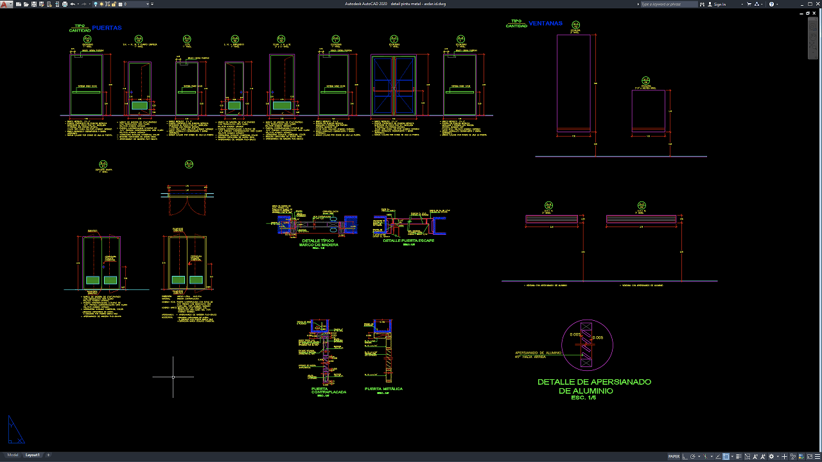Screen dimensions: 822x462
Task: Toggle PAPER space button in status bar
Action: [x=674, y=457]
